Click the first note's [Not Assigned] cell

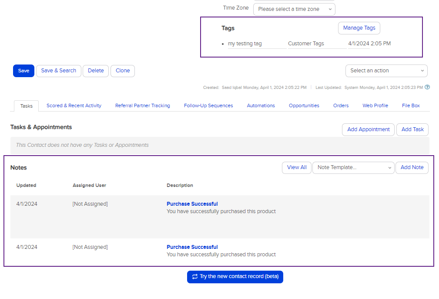pos(90,204)
